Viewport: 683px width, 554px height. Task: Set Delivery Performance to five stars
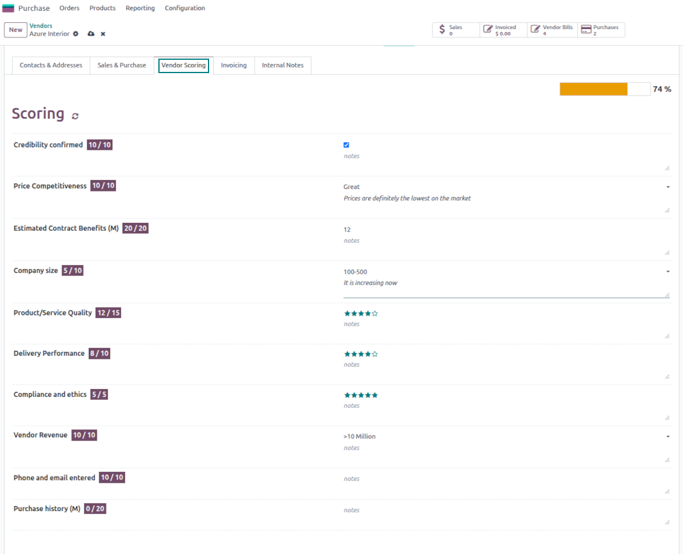375,354
